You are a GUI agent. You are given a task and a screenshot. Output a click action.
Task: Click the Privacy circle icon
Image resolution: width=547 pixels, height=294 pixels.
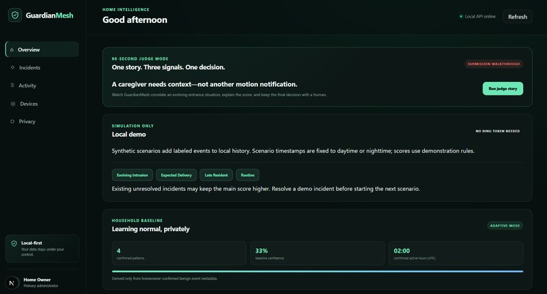[x=13, y=121]
